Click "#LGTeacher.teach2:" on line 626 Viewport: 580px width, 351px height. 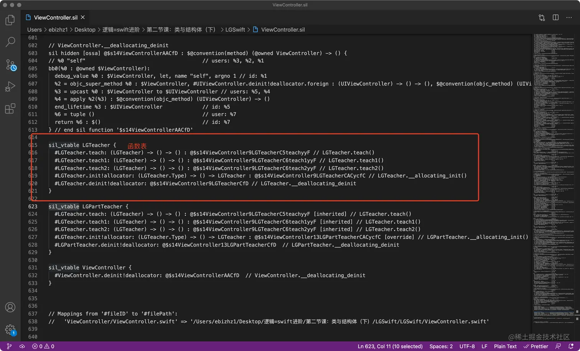coord(82,229)
